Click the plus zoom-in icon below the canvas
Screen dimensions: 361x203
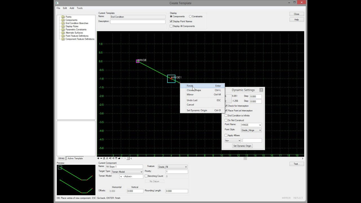pos(98,158)
